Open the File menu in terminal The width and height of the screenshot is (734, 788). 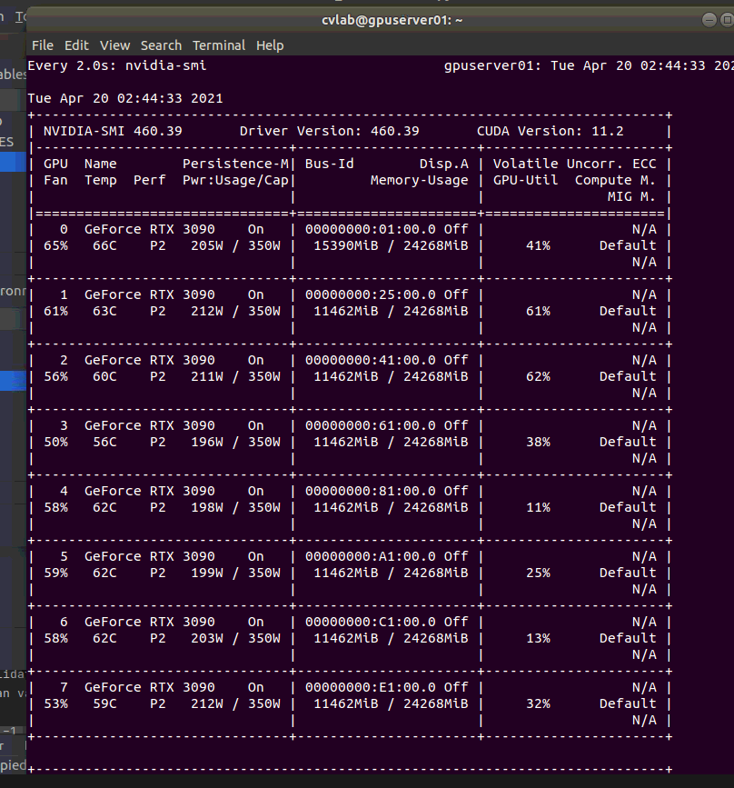click(42, 45)
